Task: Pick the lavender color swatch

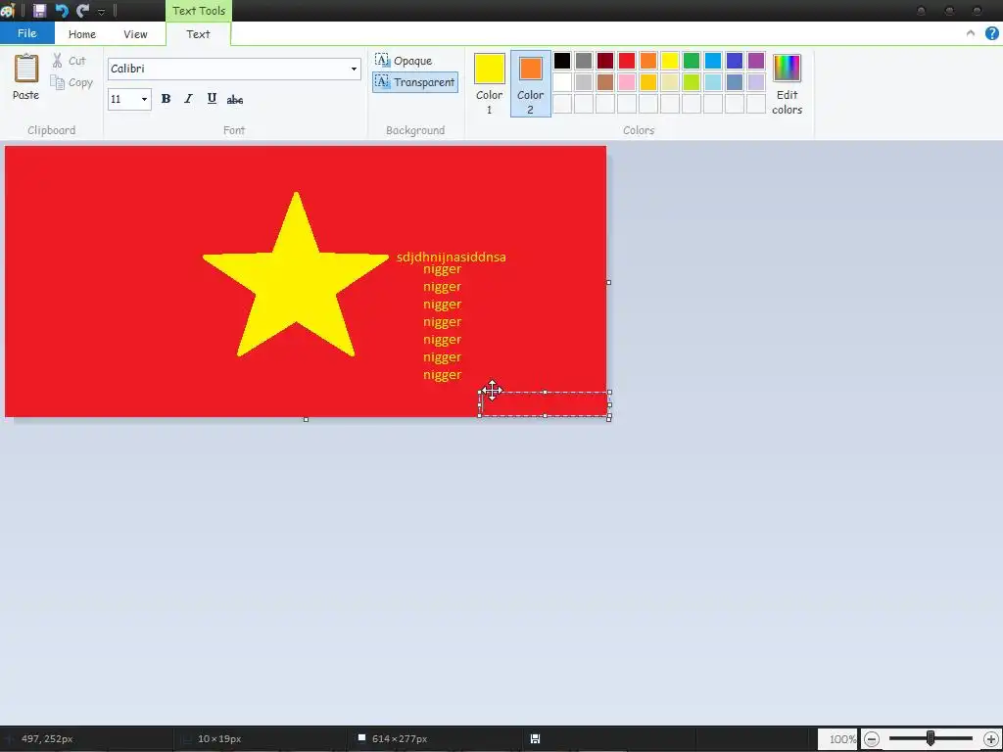Action: pos(756,82)
